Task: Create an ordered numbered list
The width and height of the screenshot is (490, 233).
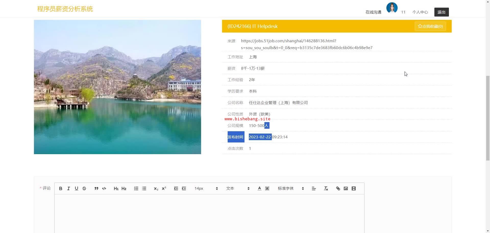Action: click(x=136, y=188)
